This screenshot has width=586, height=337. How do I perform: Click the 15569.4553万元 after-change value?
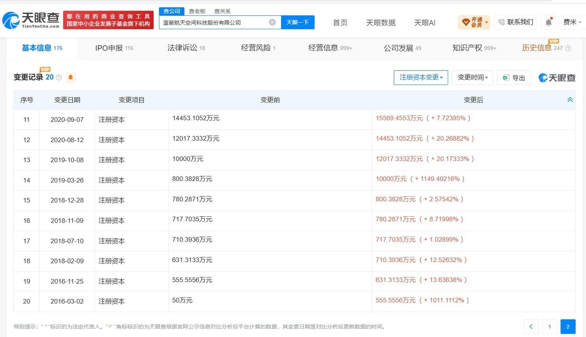tap(423, 118)
